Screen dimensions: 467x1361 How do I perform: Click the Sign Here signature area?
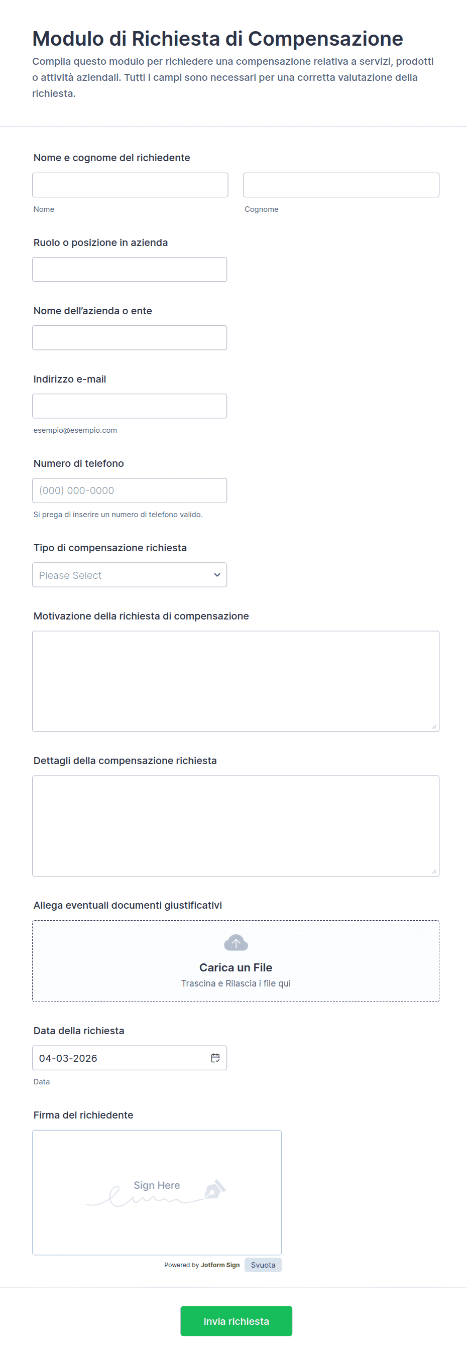[156, 1192]
